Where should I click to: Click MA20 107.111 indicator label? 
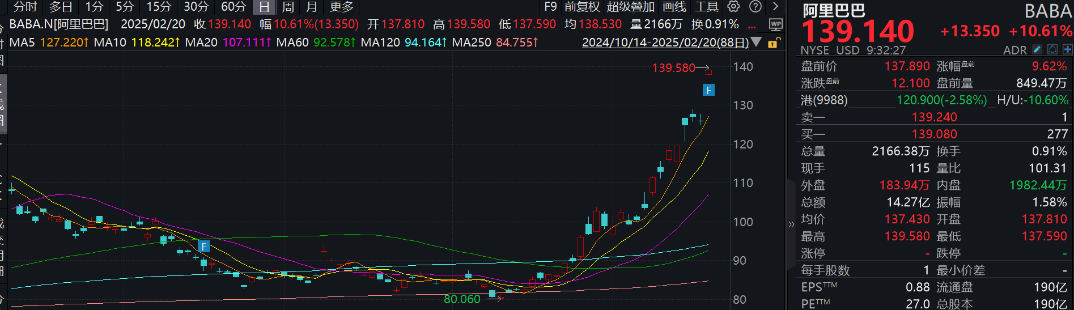coord(228,43)
